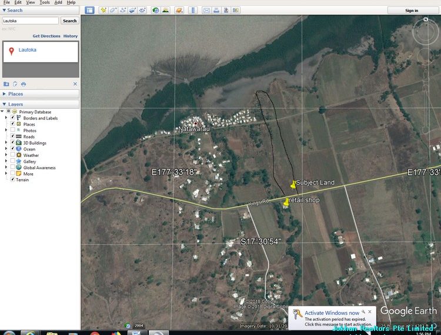Open the Show Ruler tool
The height and width of the screenshot is (335, 441).
click(x=192, y=11)
